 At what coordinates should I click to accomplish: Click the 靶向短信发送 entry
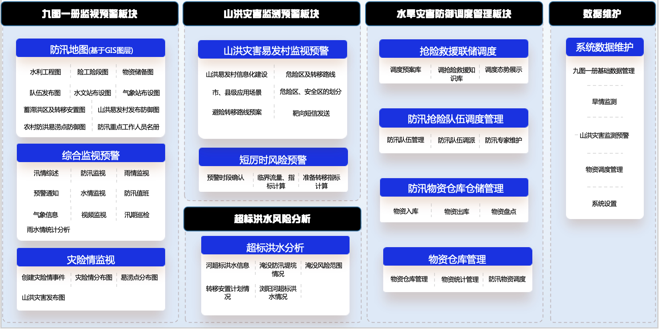click(x=311, y=114)
